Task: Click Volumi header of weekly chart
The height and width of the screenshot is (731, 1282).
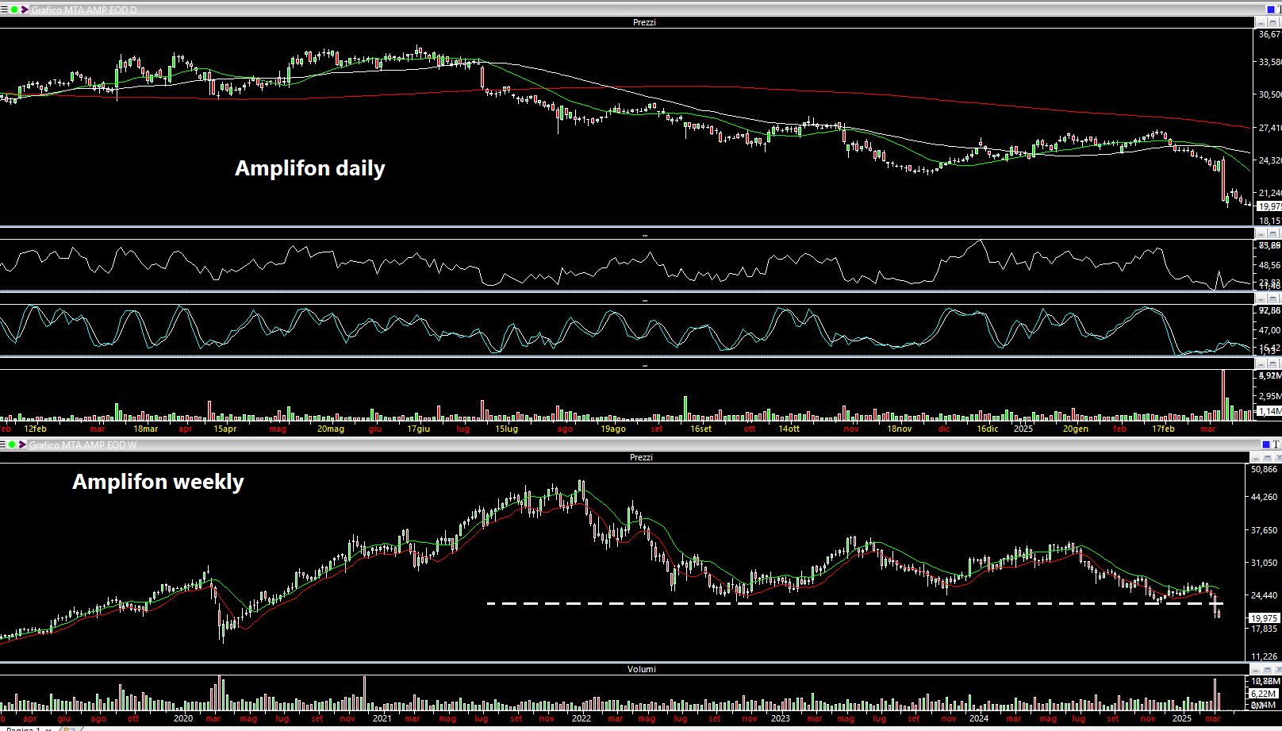Action: (x=641, y=669)
